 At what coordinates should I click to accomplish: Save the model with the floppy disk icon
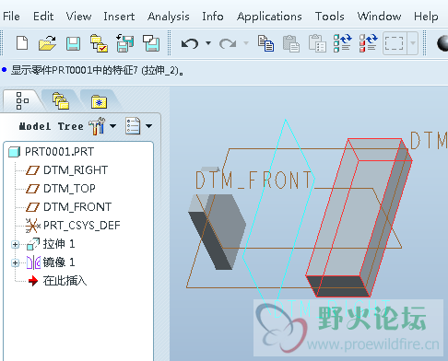point(73,43)
